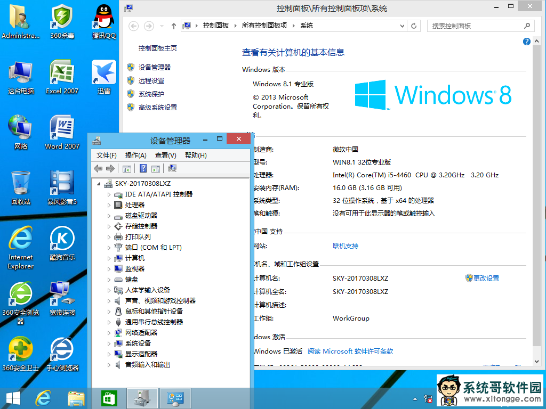Expand 处理器 tree node
This screenshot has height=409, width=546.
(109, 205)
